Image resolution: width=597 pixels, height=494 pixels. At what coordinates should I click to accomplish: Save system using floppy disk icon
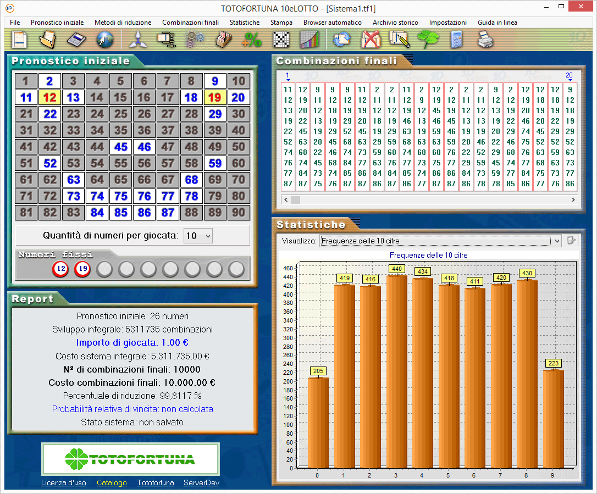click(x=76, y=40)
